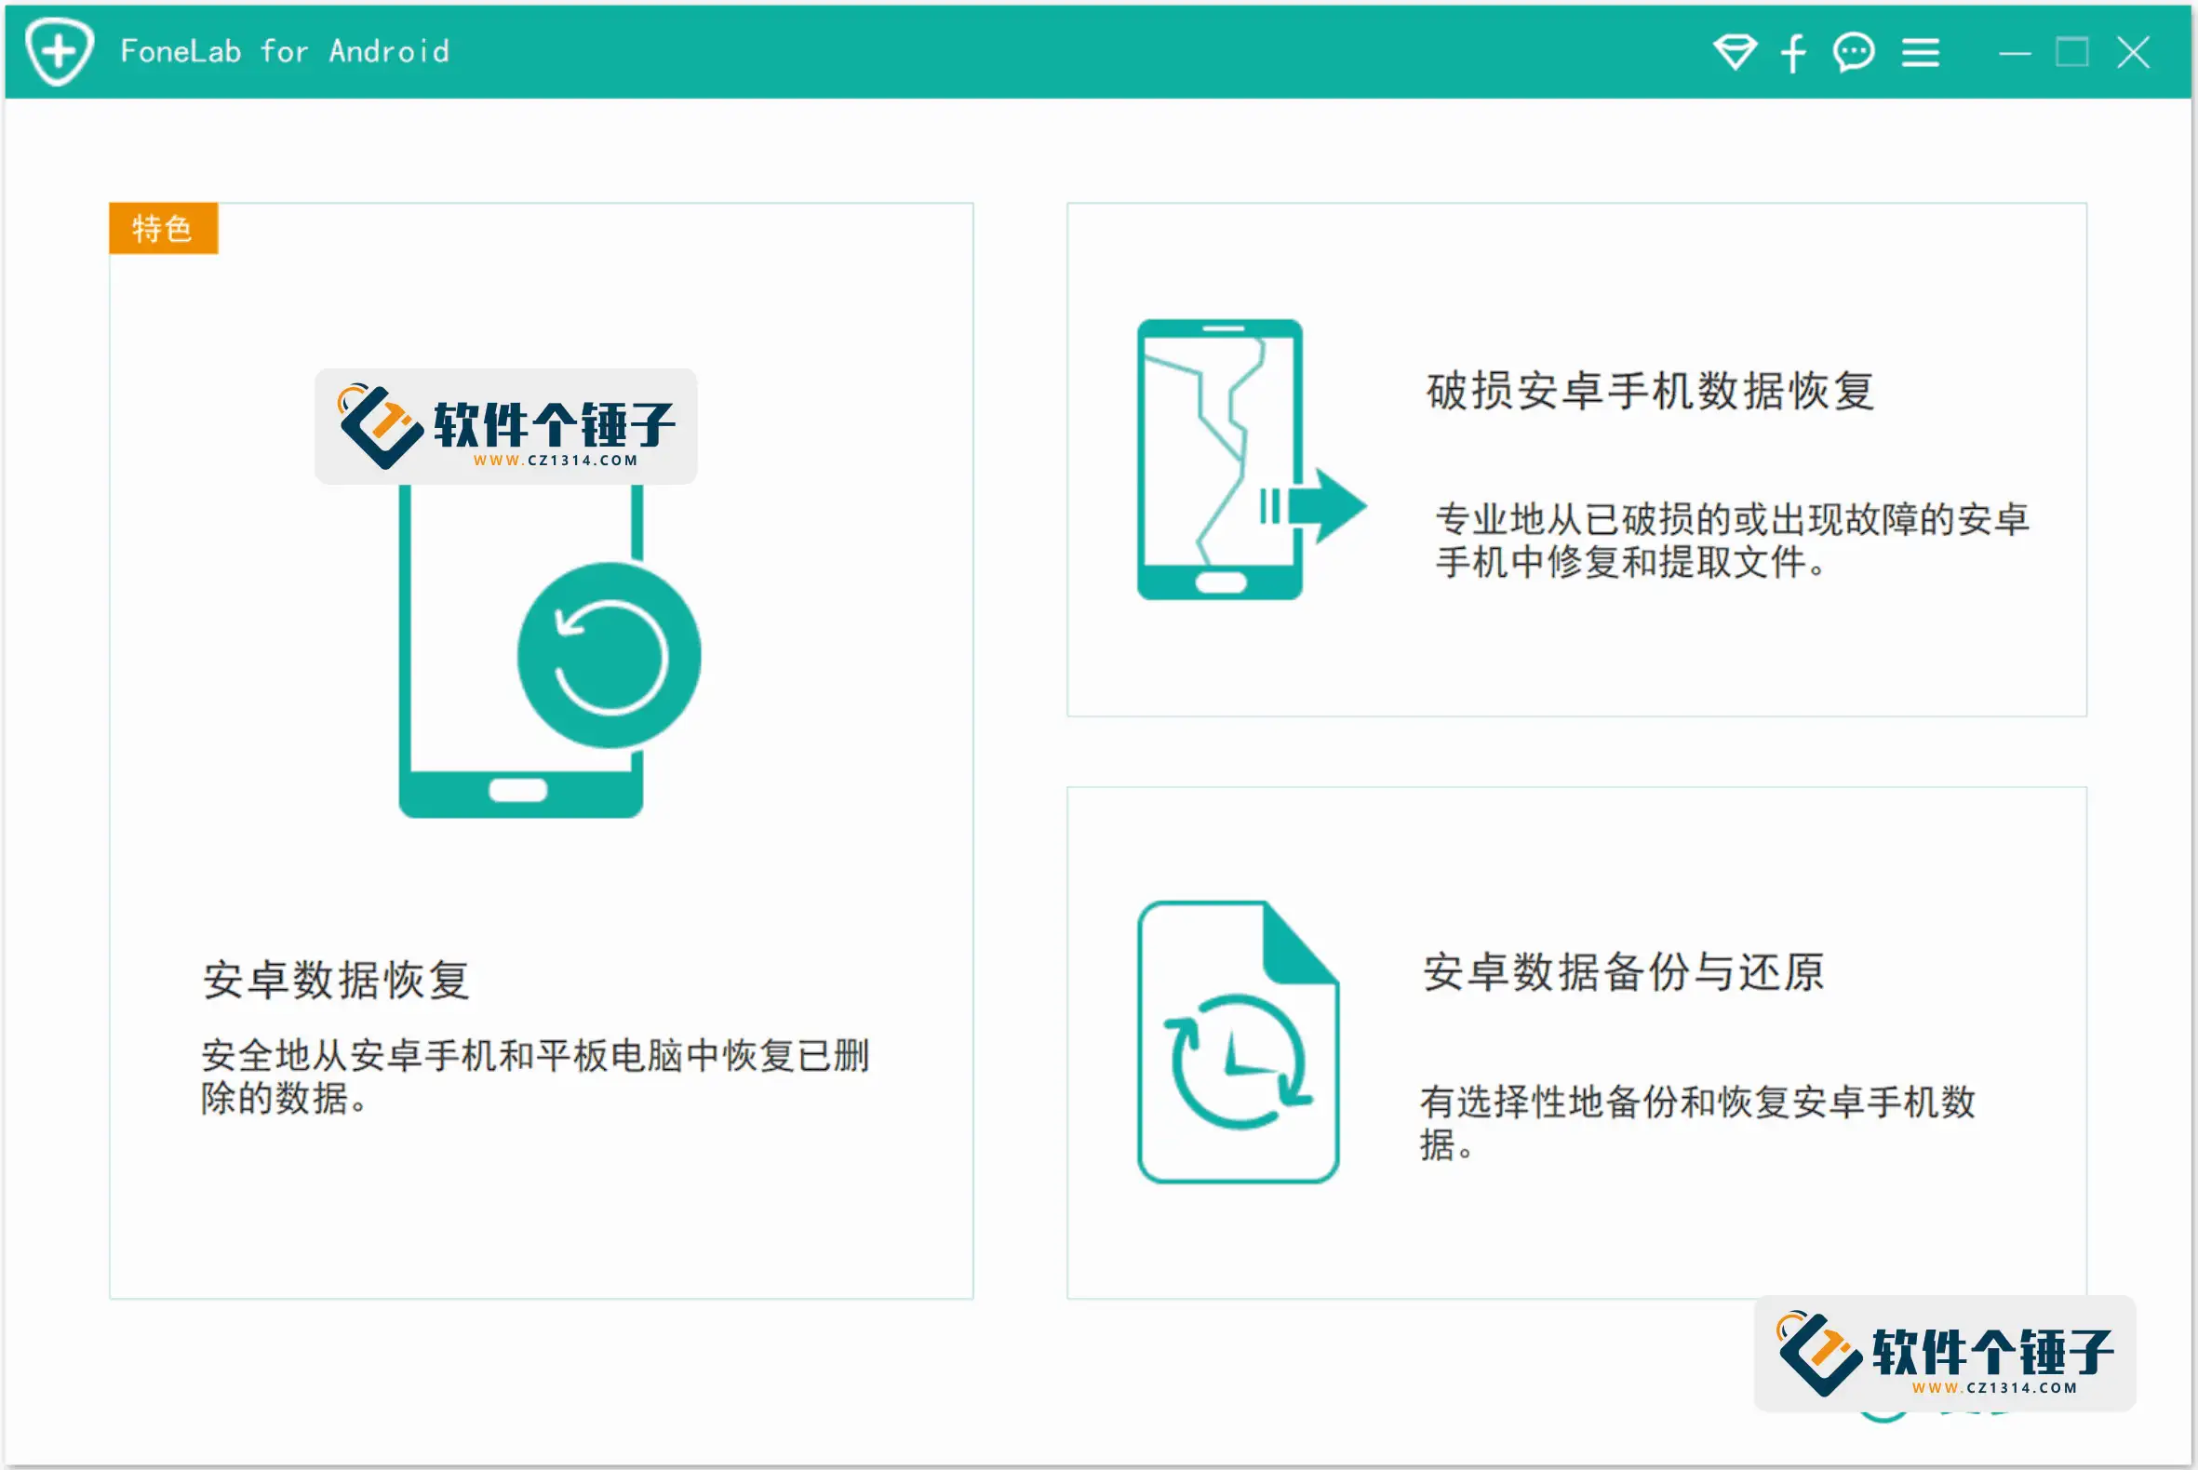Click the FoneLab logo in the title bar
The height and width of the screenshot is (1470, 2198).
(x=57, y=51)
